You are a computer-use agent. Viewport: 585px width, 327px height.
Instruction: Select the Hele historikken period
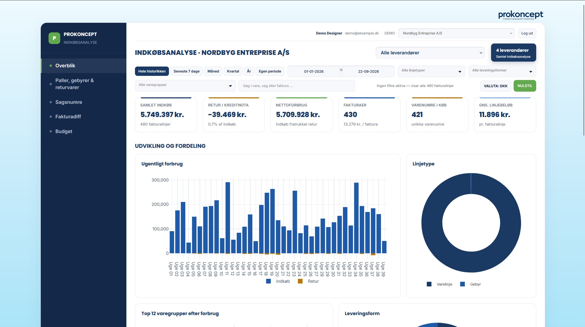[x=152, y=71]
